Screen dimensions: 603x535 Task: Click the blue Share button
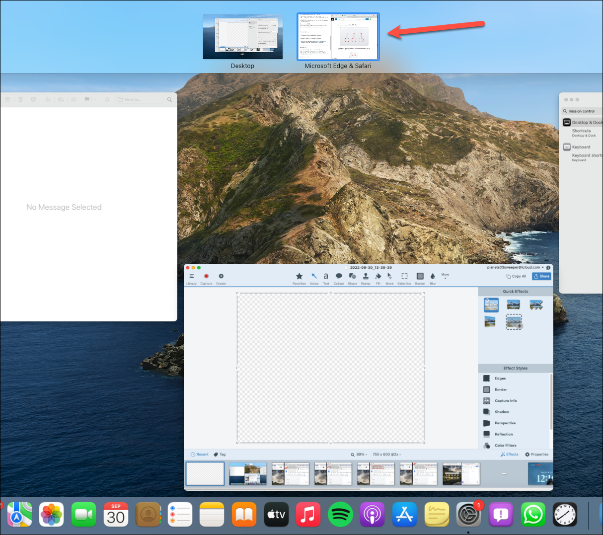pyautogui.click(x=542, y=276)
